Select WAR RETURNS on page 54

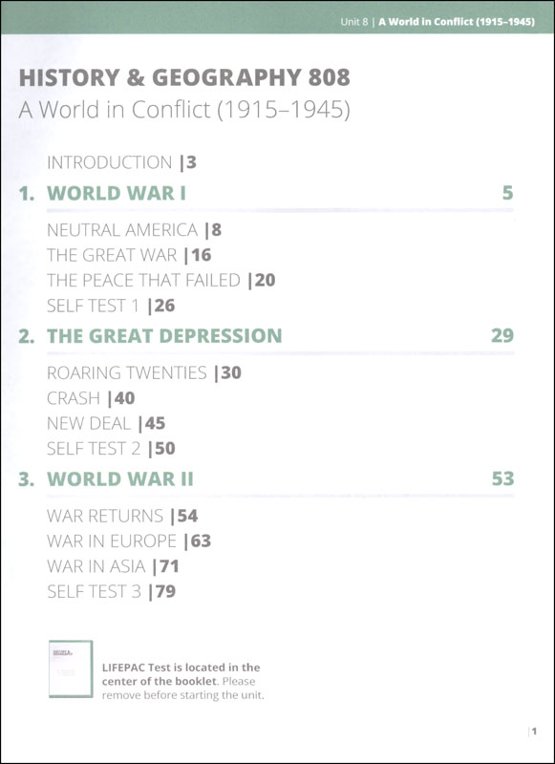tap(123, 516)
